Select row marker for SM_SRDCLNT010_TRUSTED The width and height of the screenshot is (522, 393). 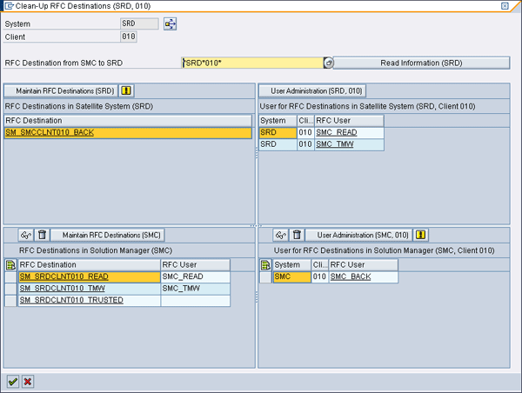point(10,301)
